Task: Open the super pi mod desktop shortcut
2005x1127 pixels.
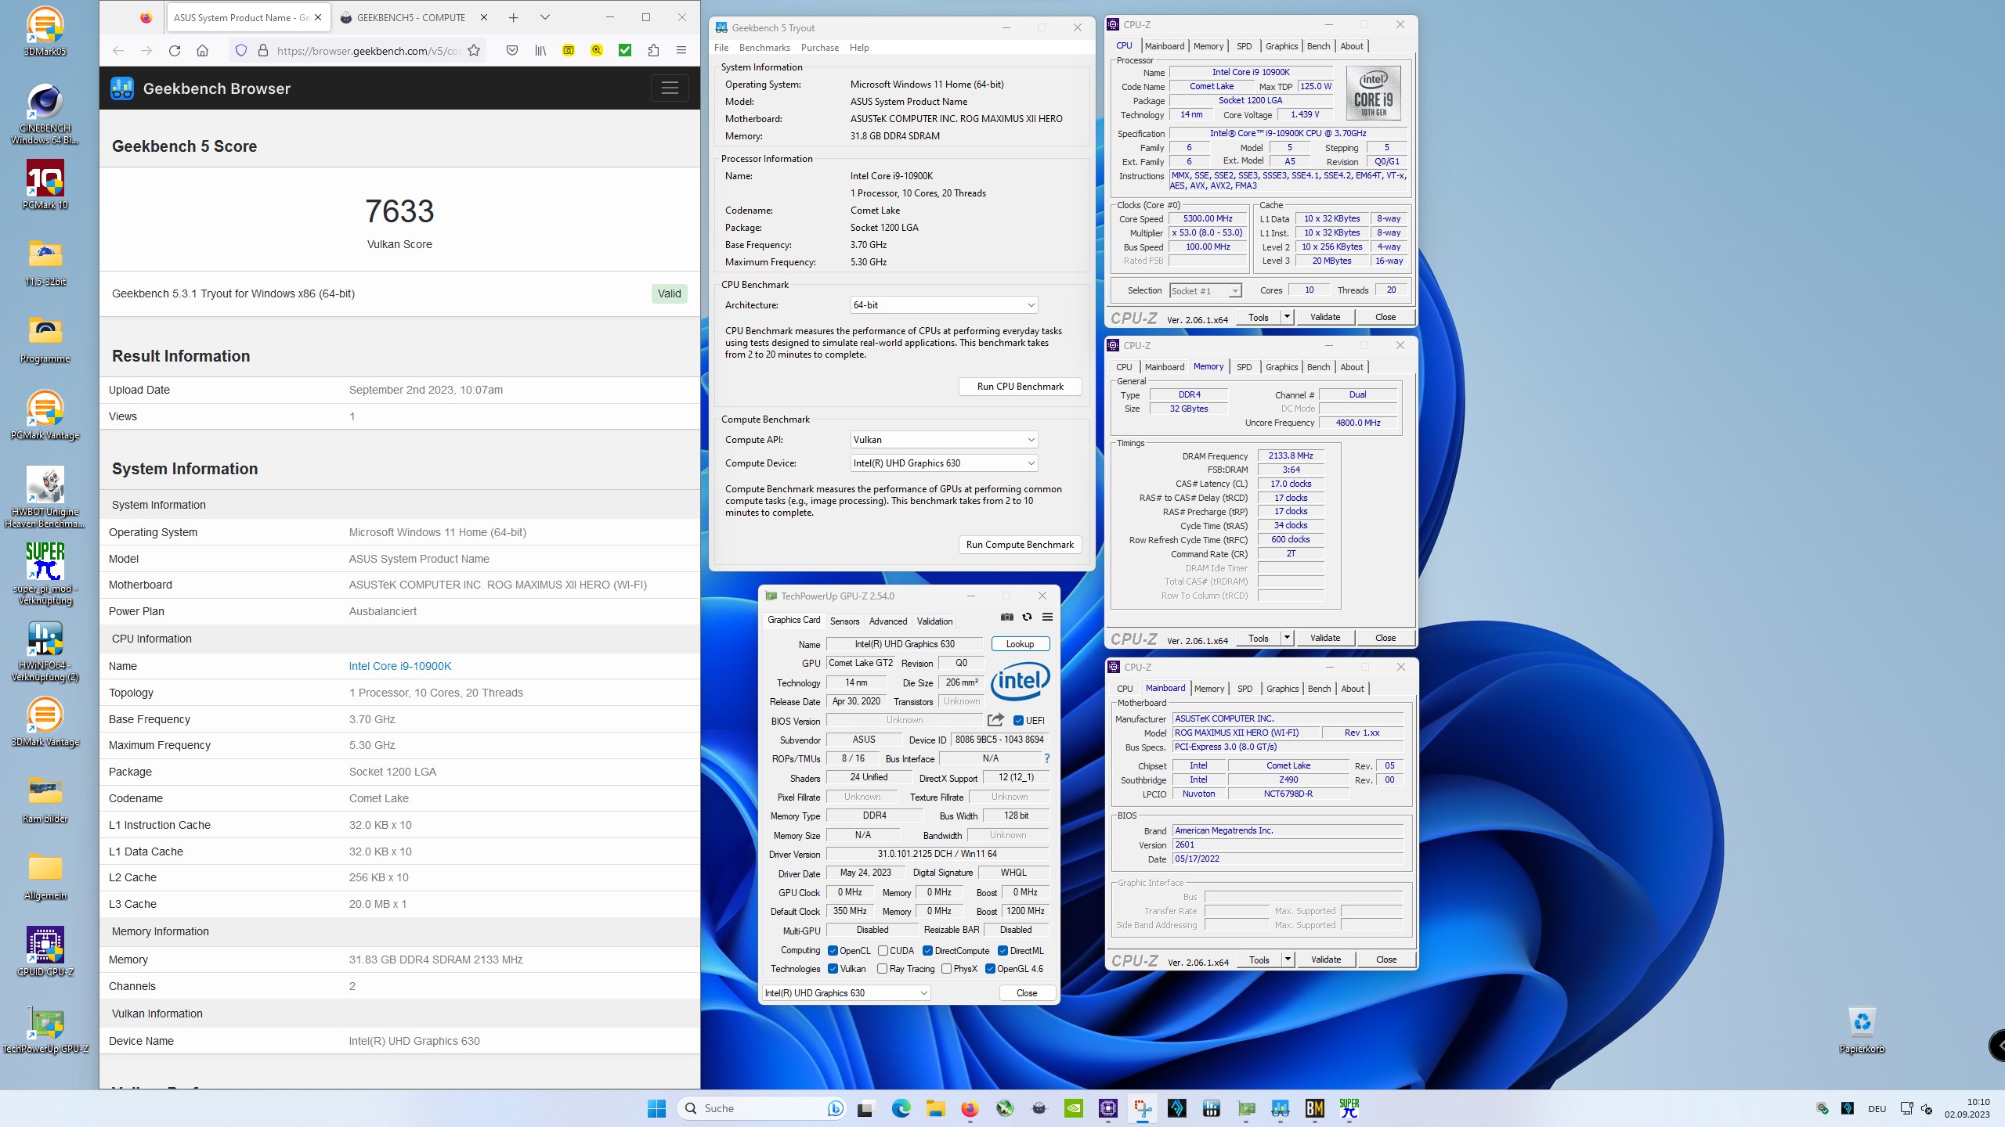Action: [45, 574]
